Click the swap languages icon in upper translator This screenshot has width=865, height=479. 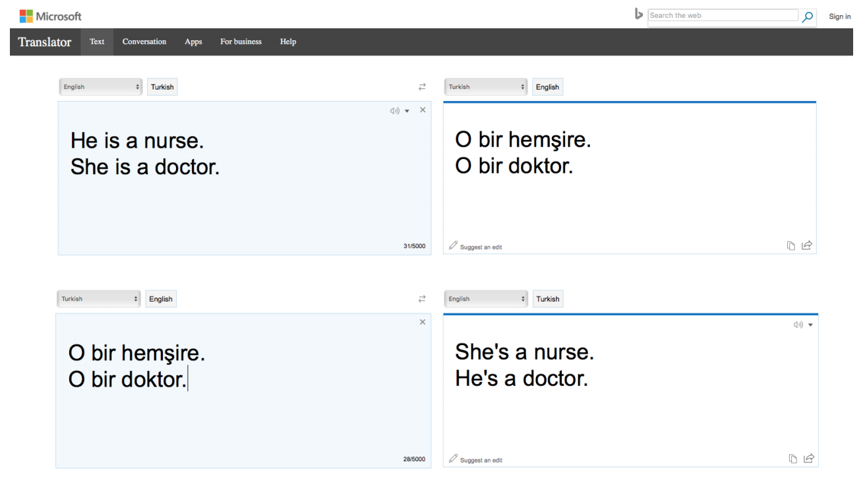422,86
